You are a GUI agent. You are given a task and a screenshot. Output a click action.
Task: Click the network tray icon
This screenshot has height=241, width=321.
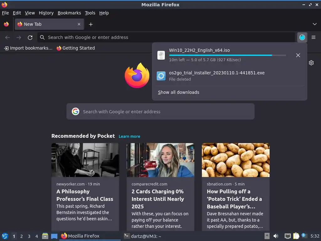(288, 236)
